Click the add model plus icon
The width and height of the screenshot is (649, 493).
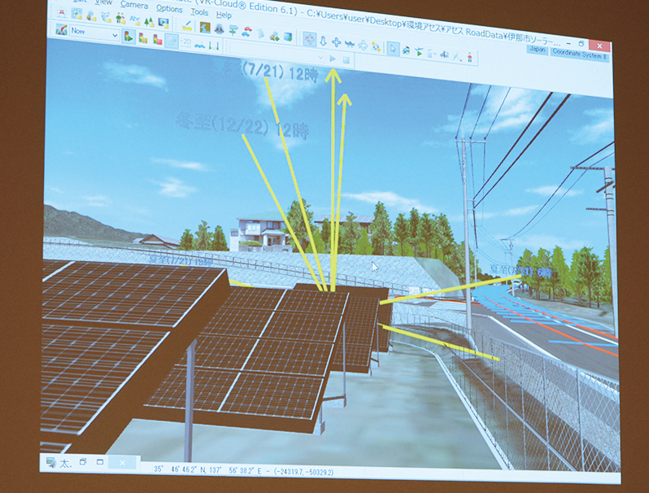(274, 35)
